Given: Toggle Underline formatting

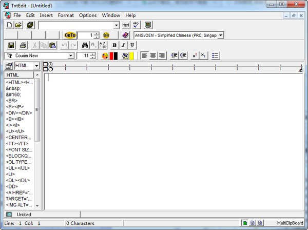Looking at the screenshot, I should 132,45.
